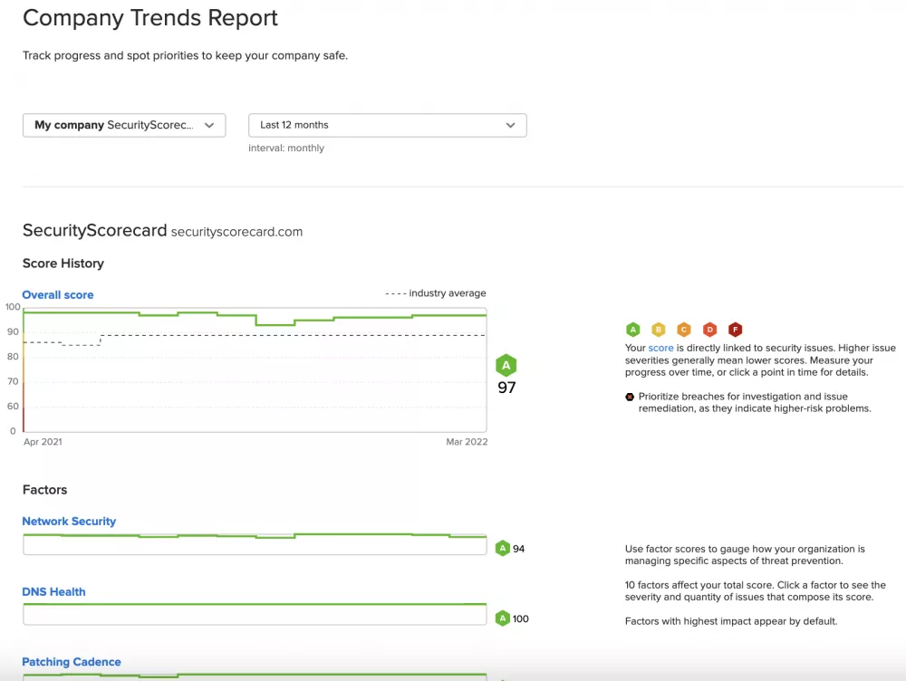Viewport: 906px width, 681px height.
Task: Open the DNS Health factor link
Action: [53, 591]
